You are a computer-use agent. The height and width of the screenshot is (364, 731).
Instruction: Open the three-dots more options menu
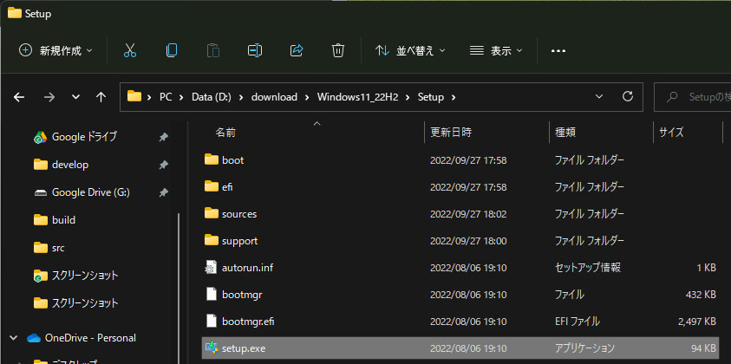click(x=558, y=51)
